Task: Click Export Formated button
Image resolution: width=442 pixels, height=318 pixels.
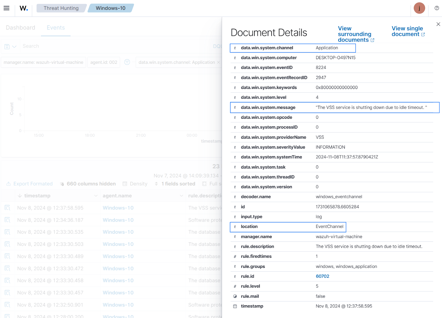Action: [29, 184]
